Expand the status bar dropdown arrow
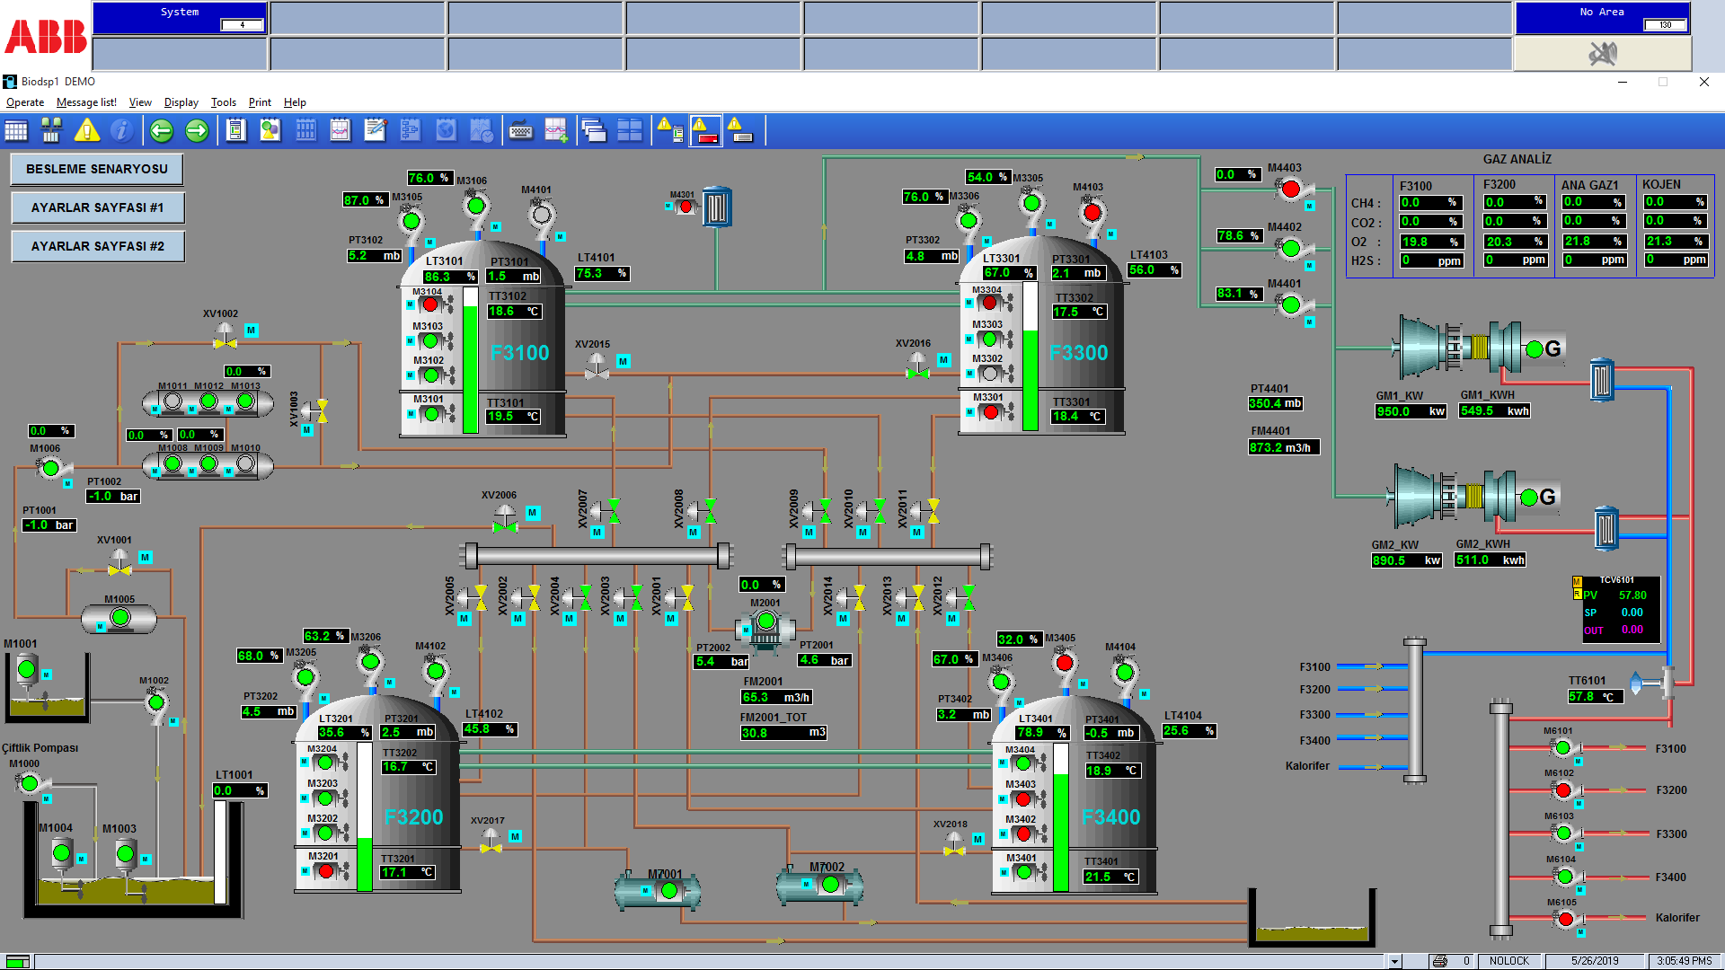 [x=1394, y=961]
